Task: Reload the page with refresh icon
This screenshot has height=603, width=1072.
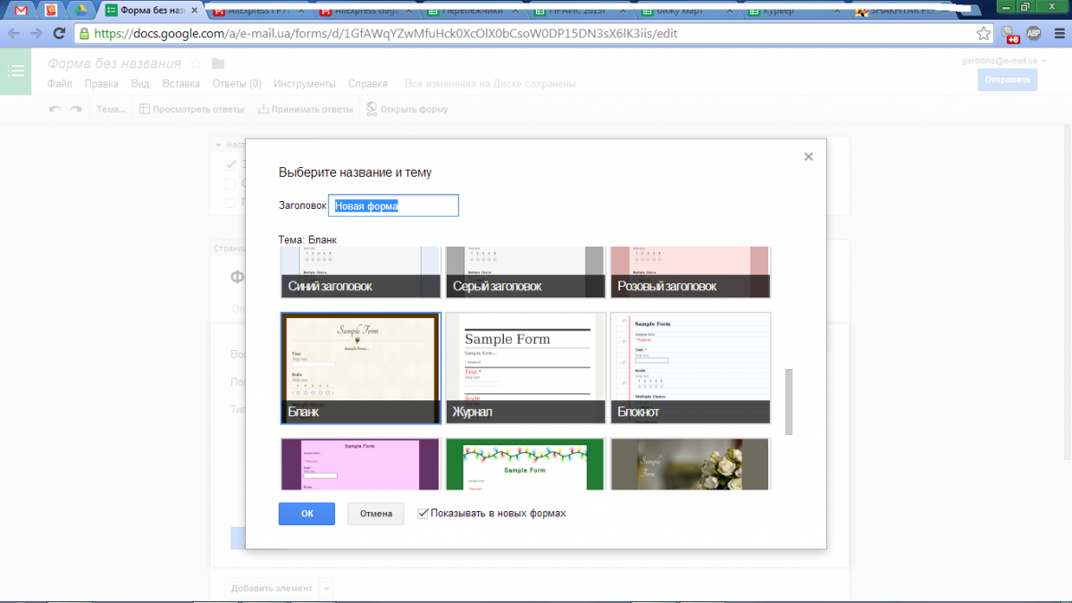Action: coord(59,33)
